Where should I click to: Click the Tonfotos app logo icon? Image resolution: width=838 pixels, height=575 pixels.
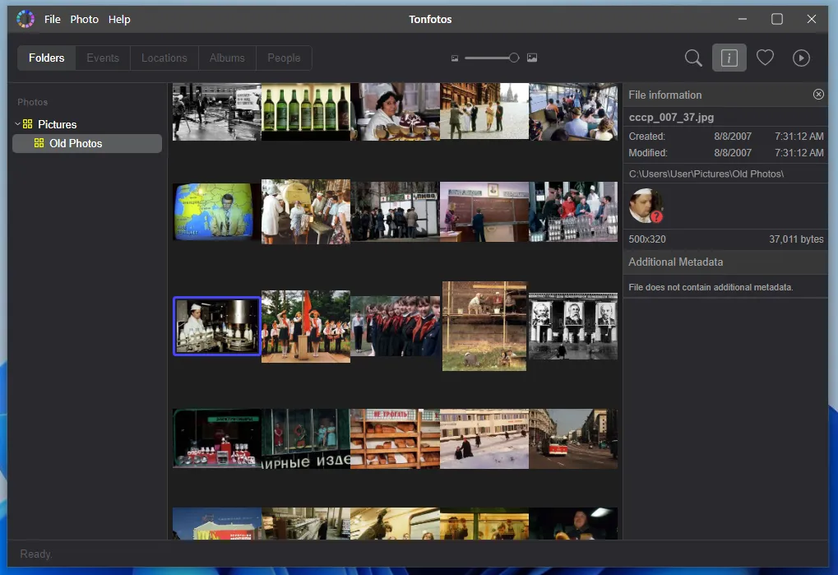click(25, 19)
